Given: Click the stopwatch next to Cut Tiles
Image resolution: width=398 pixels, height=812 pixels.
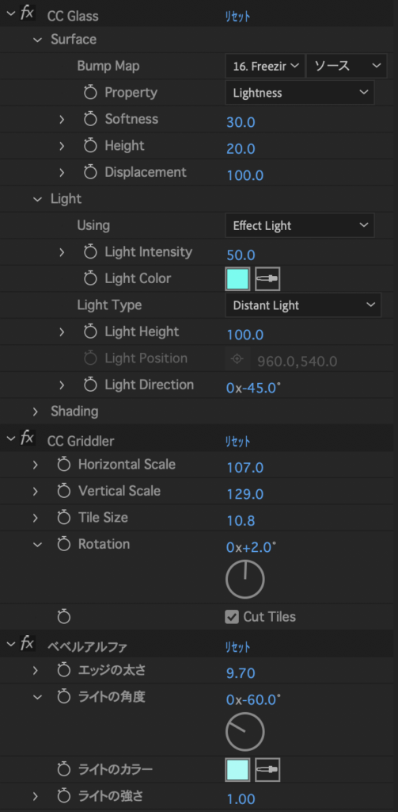Looking at the screenshot, I should coord(63,617).
